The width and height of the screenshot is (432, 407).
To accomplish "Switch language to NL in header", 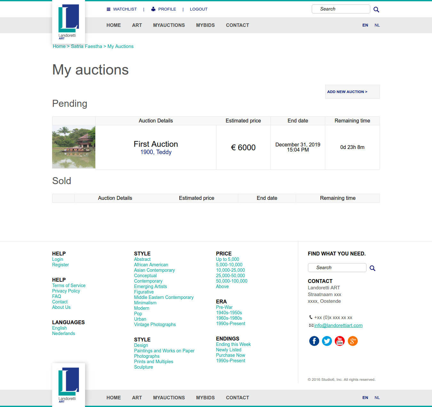I will coord(377,25).
